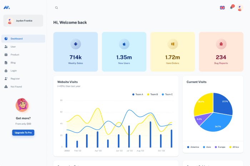
Task: Toggle the Team C series in the chart legend
Action: pos(167,95)
